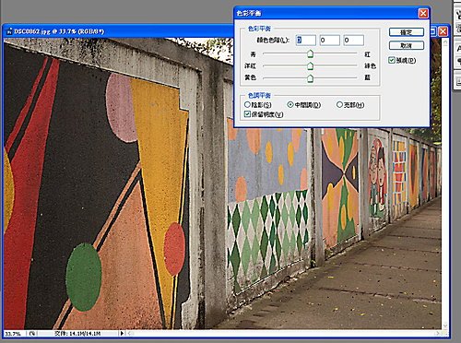Click the magenta-green slider handle
This screenshot has height=343, width=461.
(310, 65)
